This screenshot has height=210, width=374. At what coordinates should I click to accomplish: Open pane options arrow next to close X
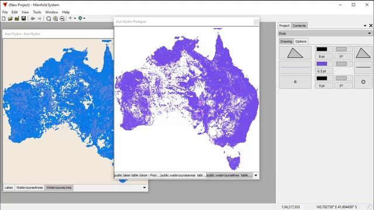tap(365, 26)
